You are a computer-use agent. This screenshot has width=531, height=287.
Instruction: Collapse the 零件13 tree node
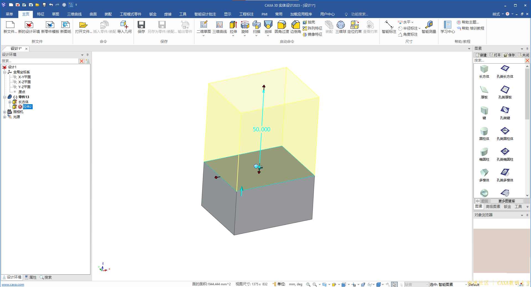click(4, 97)
